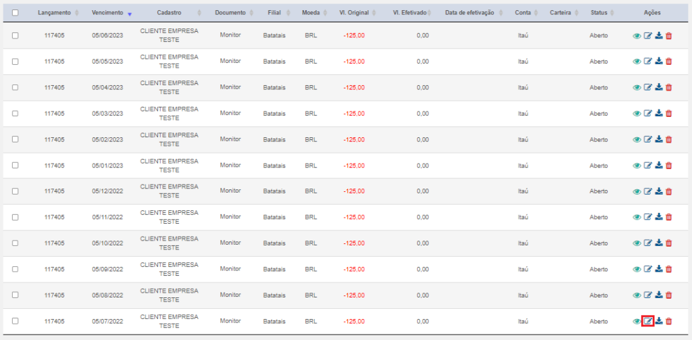Show details of entry due 05/11/2022
This screenshot has height=340, width=692.
[x=637, y=218]
